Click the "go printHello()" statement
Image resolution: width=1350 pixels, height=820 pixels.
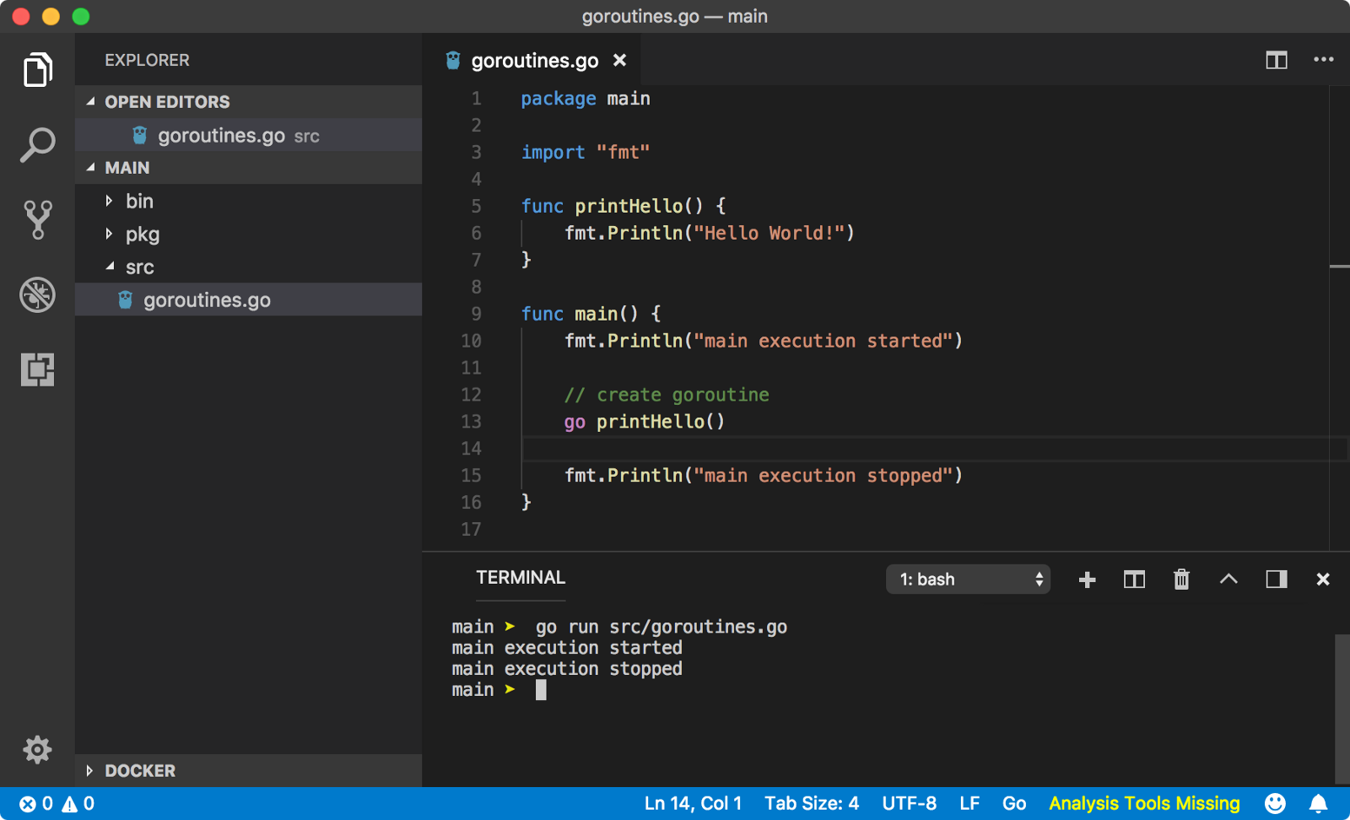(x=645, y=422)
